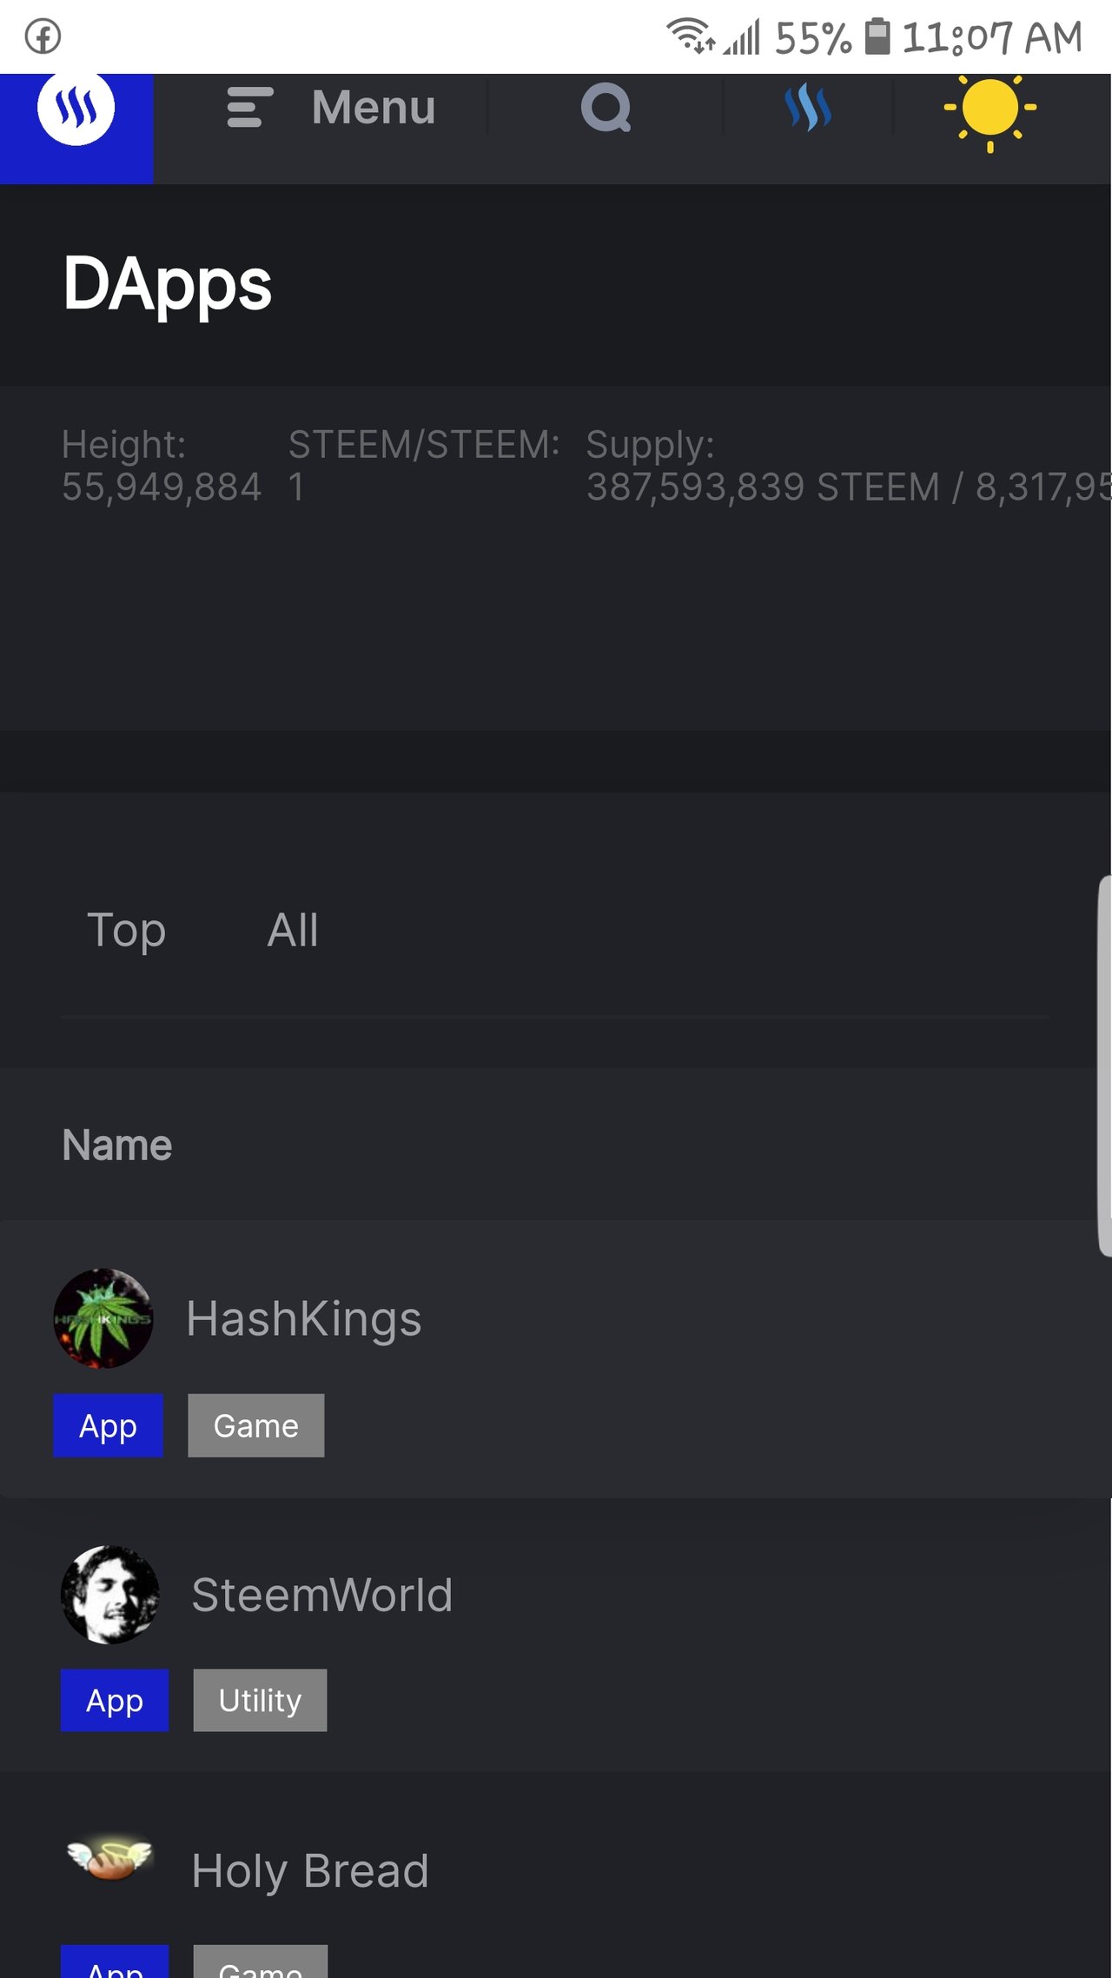Open the Holy Bread dapp link
Viewport: 1112px width, 1978px height.
310,1871
